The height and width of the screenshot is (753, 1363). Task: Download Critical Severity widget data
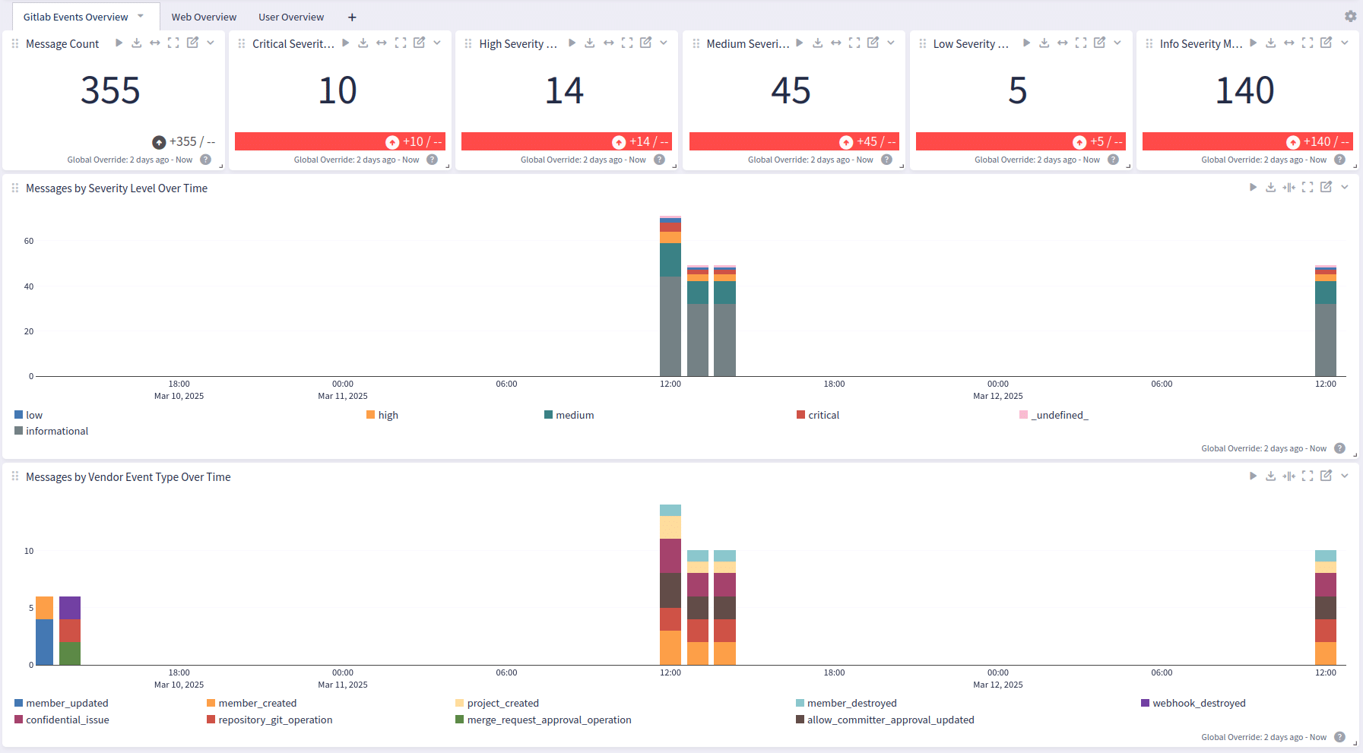[x=363, y=43]
